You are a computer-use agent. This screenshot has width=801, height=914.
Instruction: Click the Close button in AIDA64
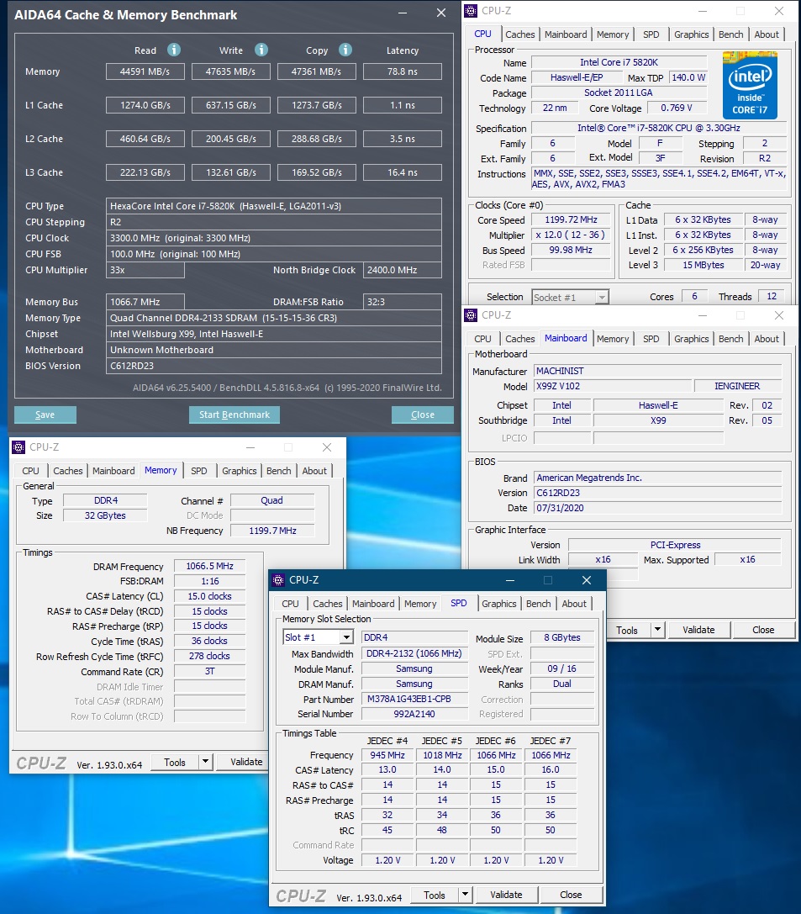click(x=422, y=415)
